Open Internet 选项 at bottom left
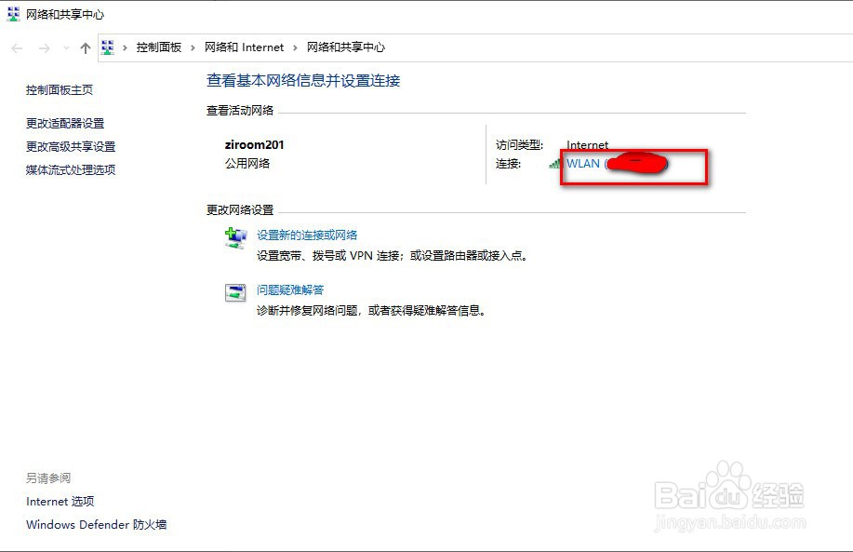 (x=60, y=502)
